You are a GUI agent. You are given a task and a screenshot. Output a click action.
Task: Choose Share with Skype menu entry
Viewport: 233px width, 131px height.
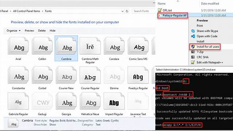pos(207,31)
